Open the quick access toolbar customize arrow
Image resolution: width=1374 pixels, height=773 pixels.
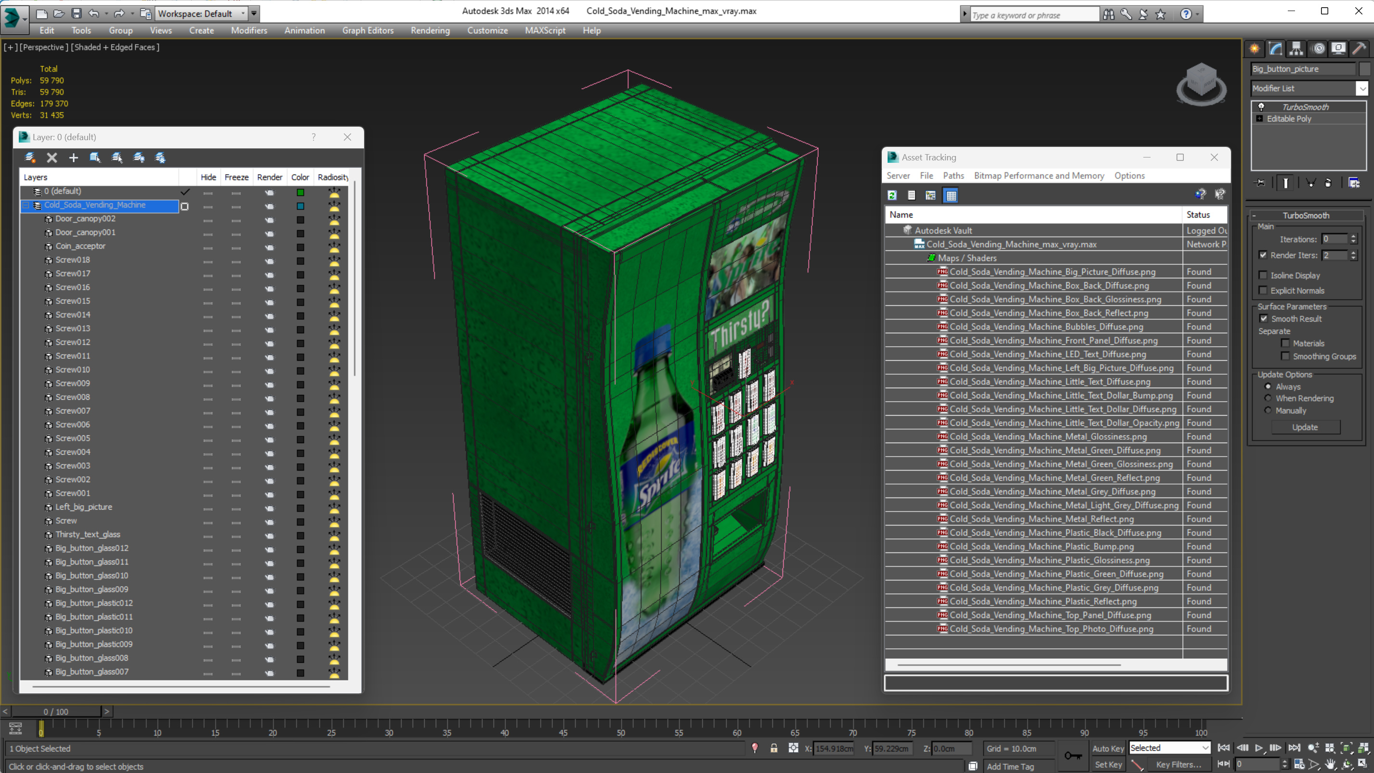[254, 13]
